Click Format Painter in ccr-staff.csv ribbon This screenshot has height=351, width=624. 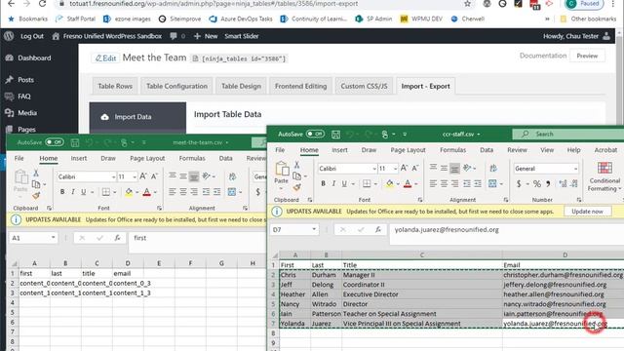(296, 186)
